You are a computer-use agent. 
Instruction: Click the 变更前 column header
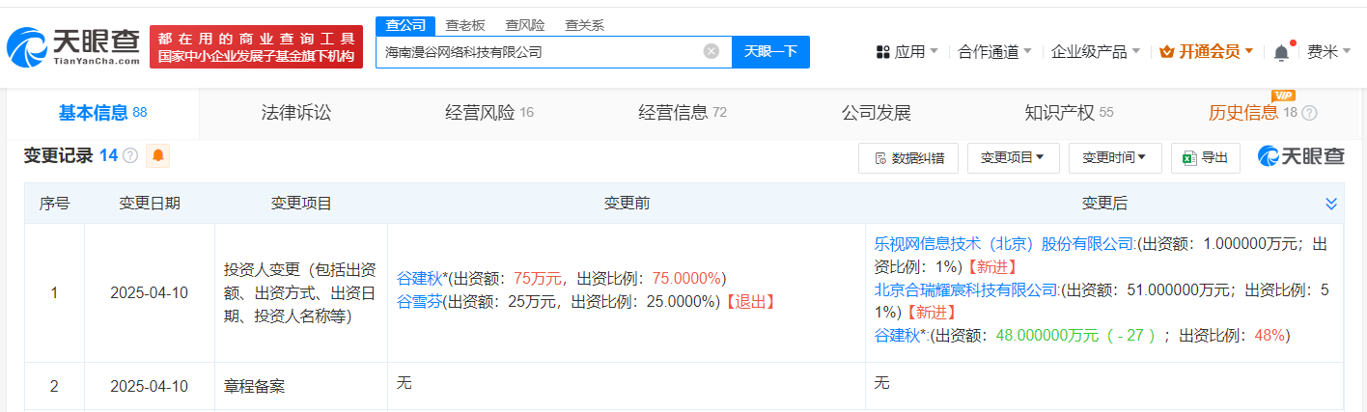click(x=627, y=204)
